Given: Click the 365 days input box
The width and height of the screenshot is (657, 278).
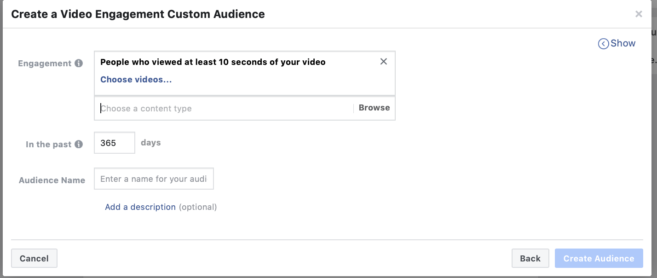Looking at the screenshot, I should click(x=114, y=143).
